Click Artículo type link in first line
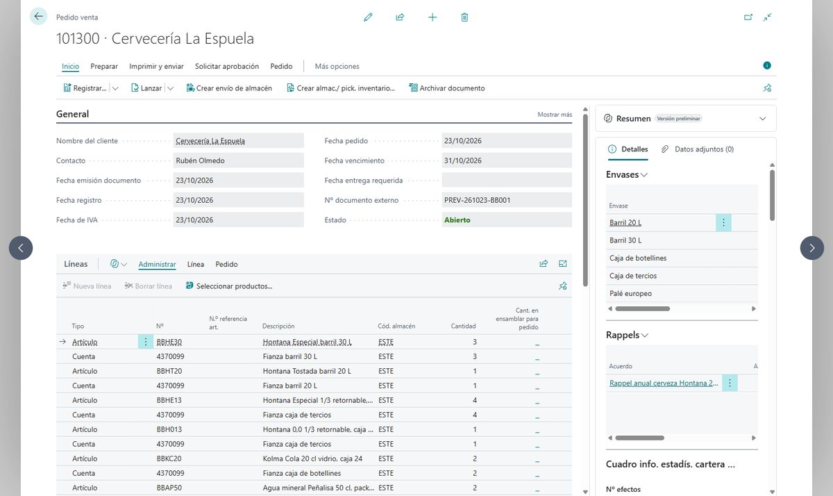 (85, 342)
